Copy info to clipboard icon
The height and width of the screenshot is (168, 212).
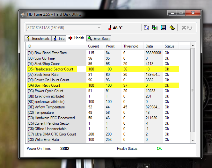pyautogui.click(x=146, y=27)
